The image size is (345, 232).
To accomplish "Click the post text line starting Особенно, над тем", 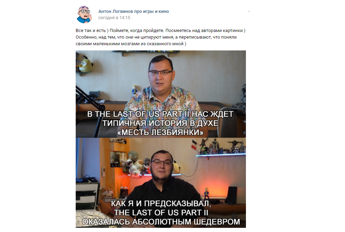I will point(156,37).
